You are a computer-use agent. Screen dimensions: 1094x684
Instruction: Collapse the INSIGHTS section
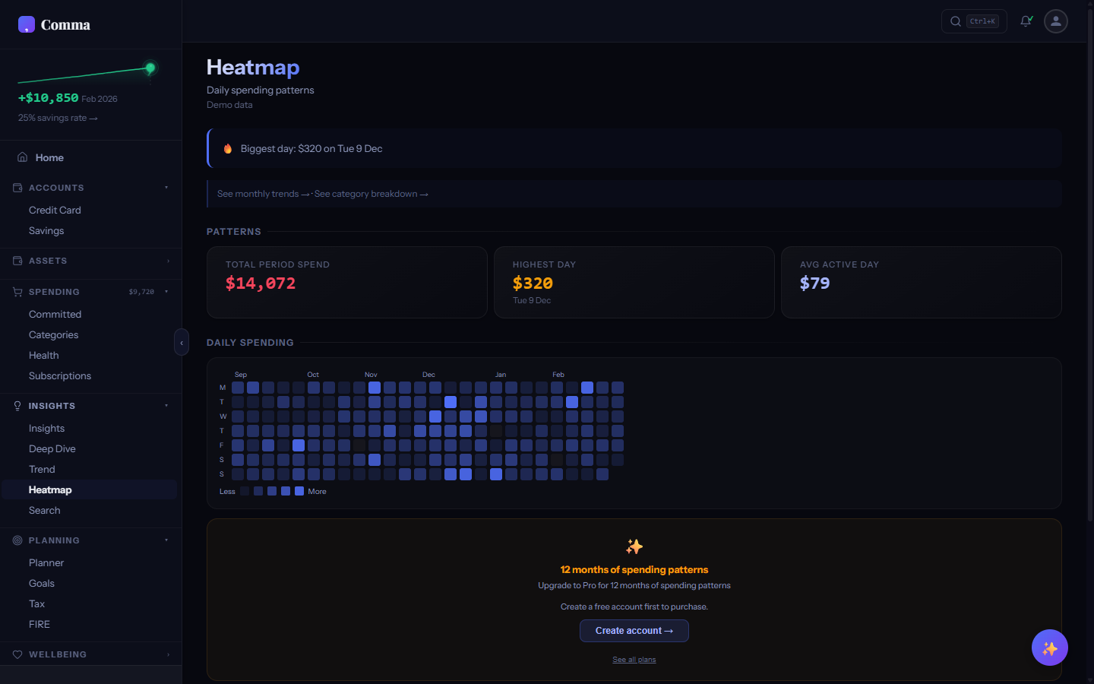tap(166, 405)
